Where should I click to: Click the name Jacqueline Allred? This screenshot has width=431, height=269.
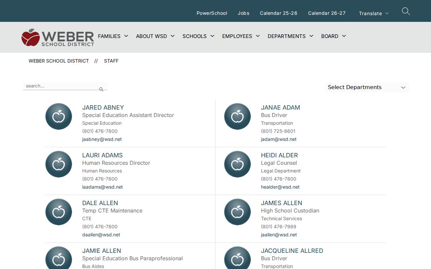(x=292, y=251)
